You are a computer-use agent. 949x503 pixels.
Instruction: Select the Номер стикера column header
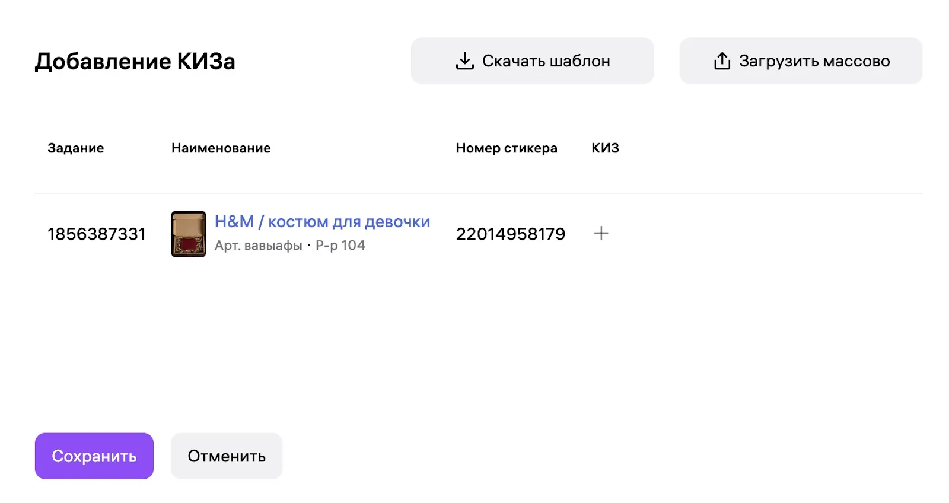(507, 148)
